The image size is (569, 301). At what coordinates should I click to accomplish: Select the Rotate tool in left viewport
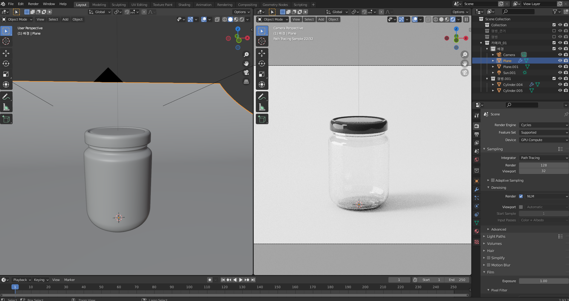pos(6,64)
